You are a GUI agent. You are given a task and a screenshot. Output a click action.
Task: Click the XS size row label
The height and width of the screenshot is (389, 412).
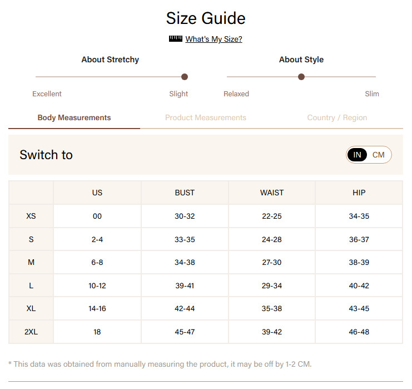(31, 216)
